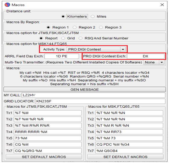Click the GRID LOCATOR input field
Screen dimensions: 169x163
click(x=100, y=101)
